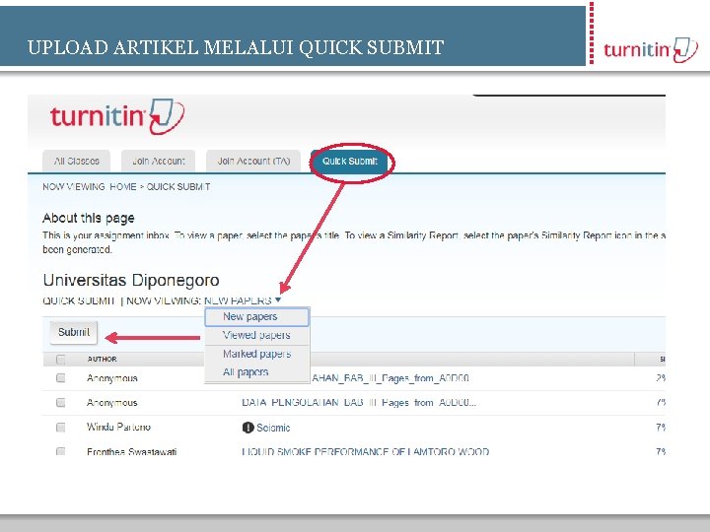Choose New papers from dropdown
The width and height of the screenshot is (710, 532).
point(256,316)
